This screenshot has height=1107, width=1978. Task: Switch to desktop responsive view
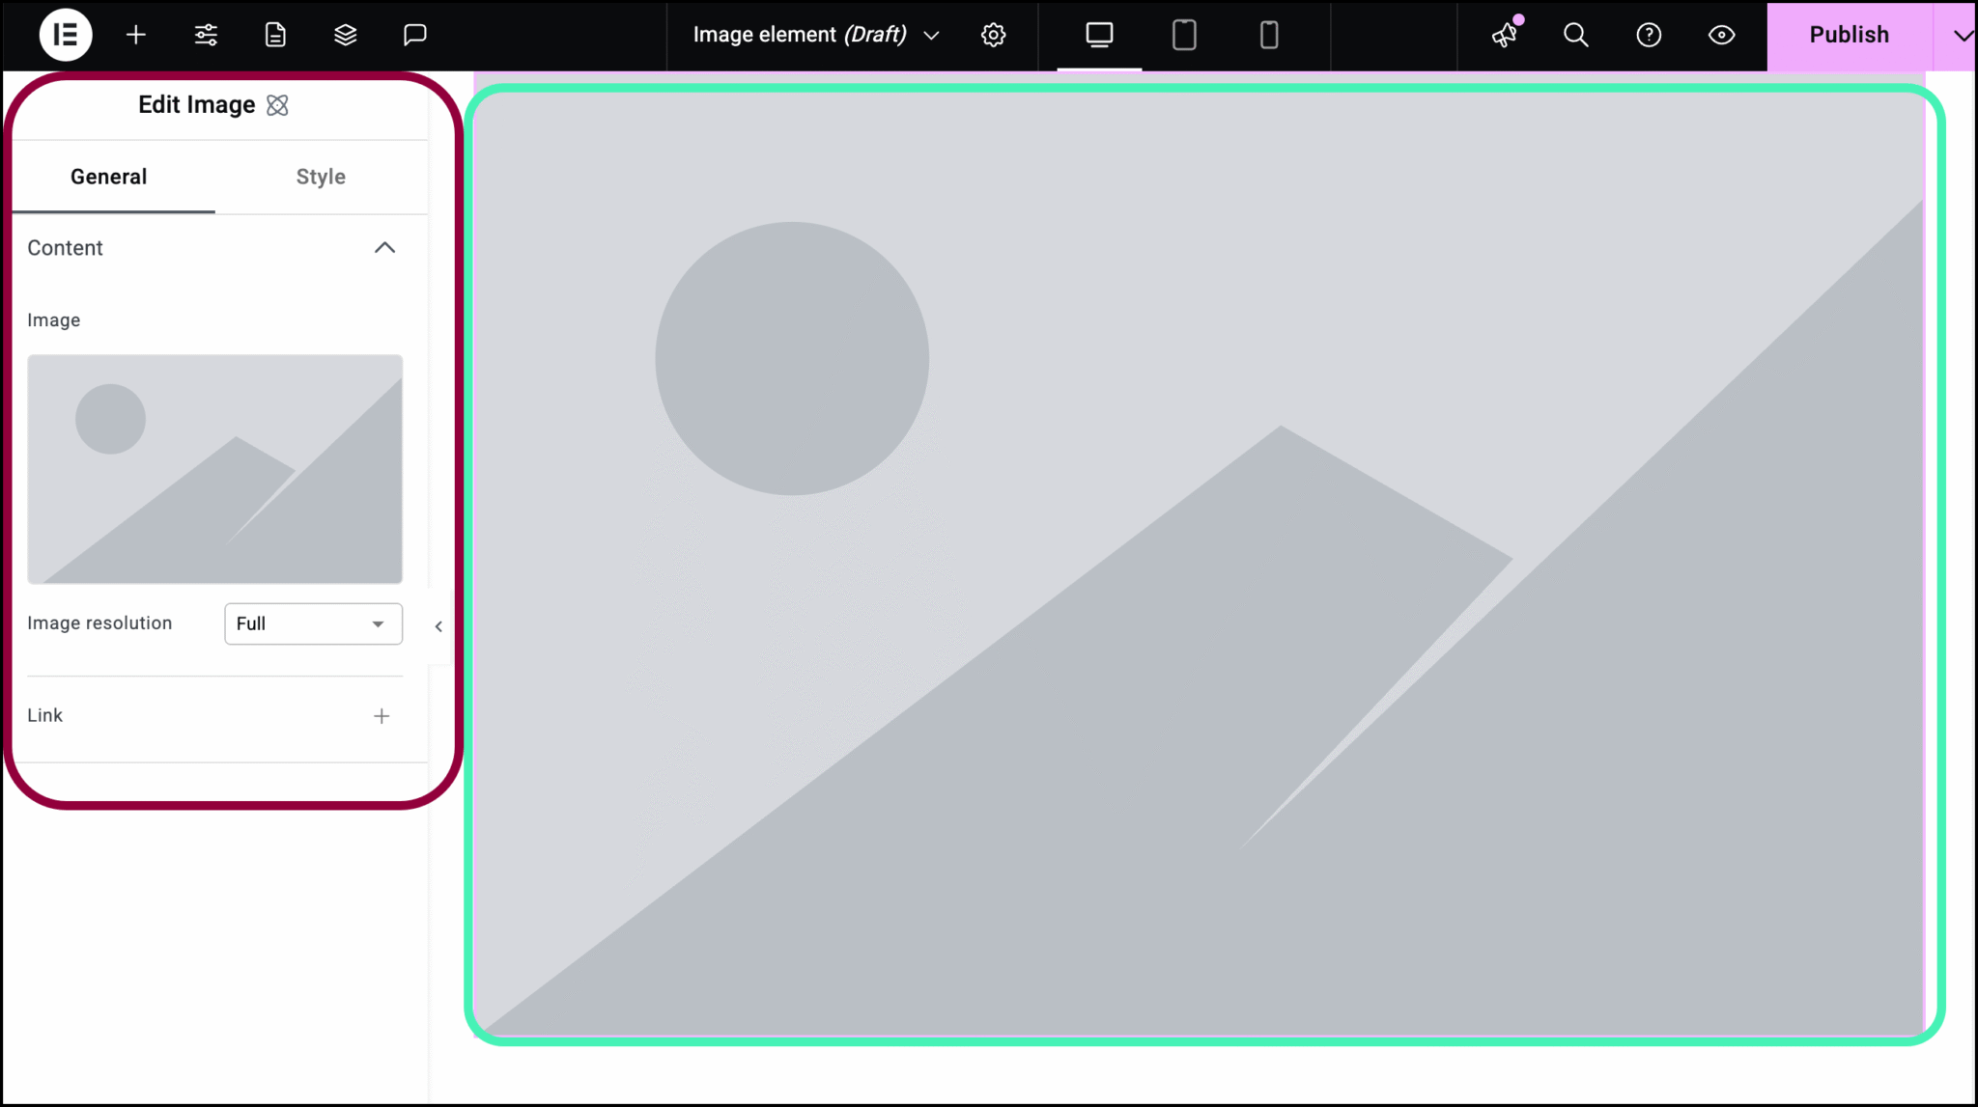click(1099, 35)
